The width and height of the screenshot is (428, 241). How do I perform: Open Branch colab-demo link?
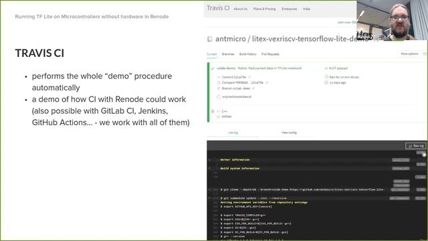[236, 88]
